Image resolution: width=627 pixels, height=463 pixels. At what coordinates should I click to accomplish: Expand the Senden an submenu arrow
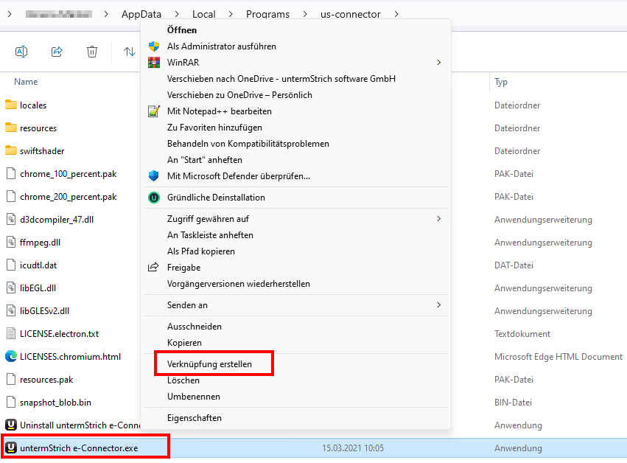point(438,305)
